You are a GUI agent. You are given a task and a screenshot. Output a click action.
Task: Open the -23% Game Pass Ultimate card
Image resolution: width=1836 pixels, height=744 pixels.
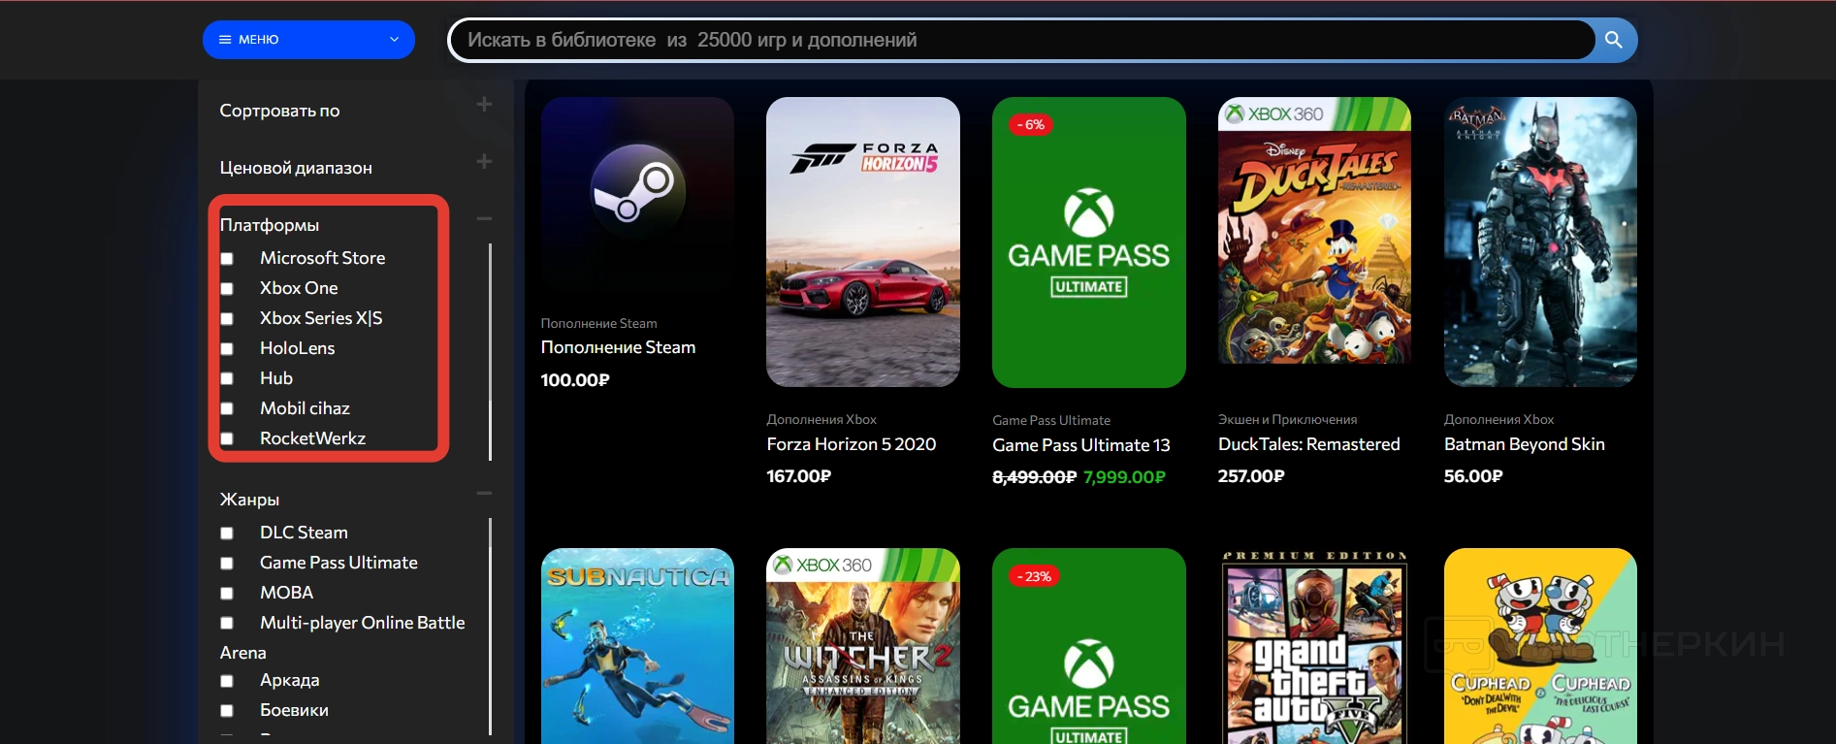pyautogui.click(x=1089, y=646)
